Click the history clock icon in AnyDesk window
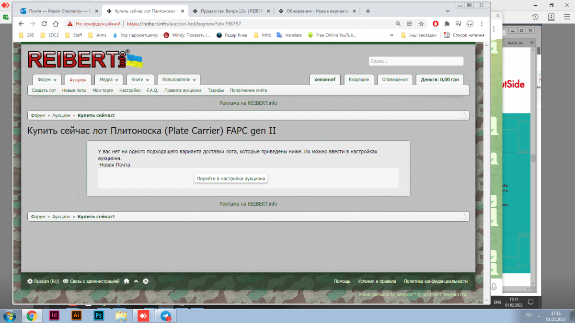Screen dimensions: 575x323 [536, 17]
